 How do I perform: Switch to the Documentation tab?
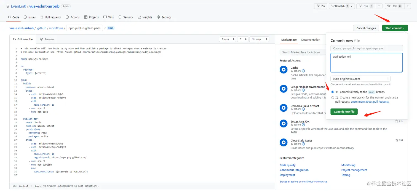311,40
